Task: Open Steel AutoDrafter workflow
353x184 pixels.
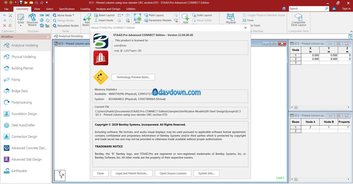Action: [x=25, y=125]
